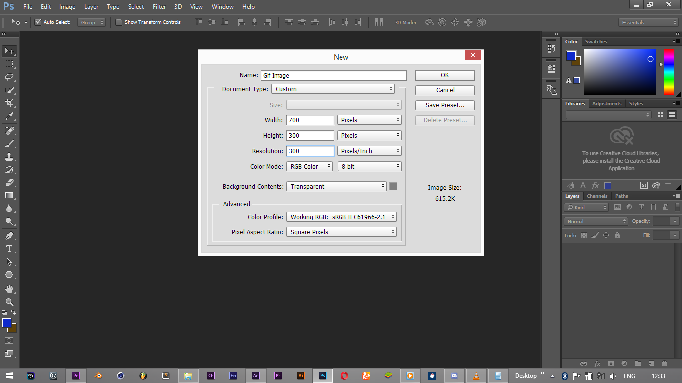Select the Path Selection tool

[x=9, y=261]
